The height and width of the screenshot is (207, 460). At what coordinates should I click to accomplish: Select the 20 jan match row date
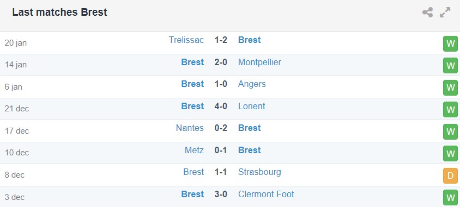pyautogui.click(x=16, y=43)
